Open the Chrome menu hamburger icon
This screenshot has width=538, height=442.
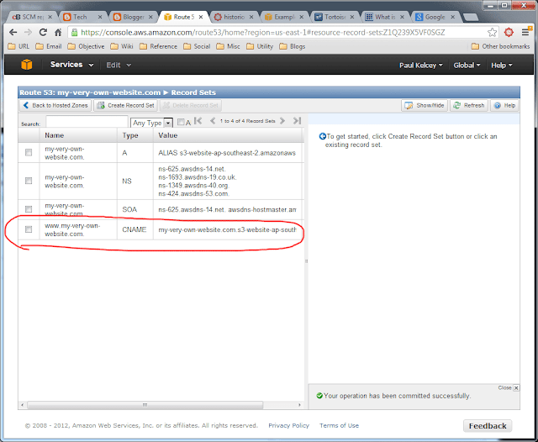click(525, 32)
